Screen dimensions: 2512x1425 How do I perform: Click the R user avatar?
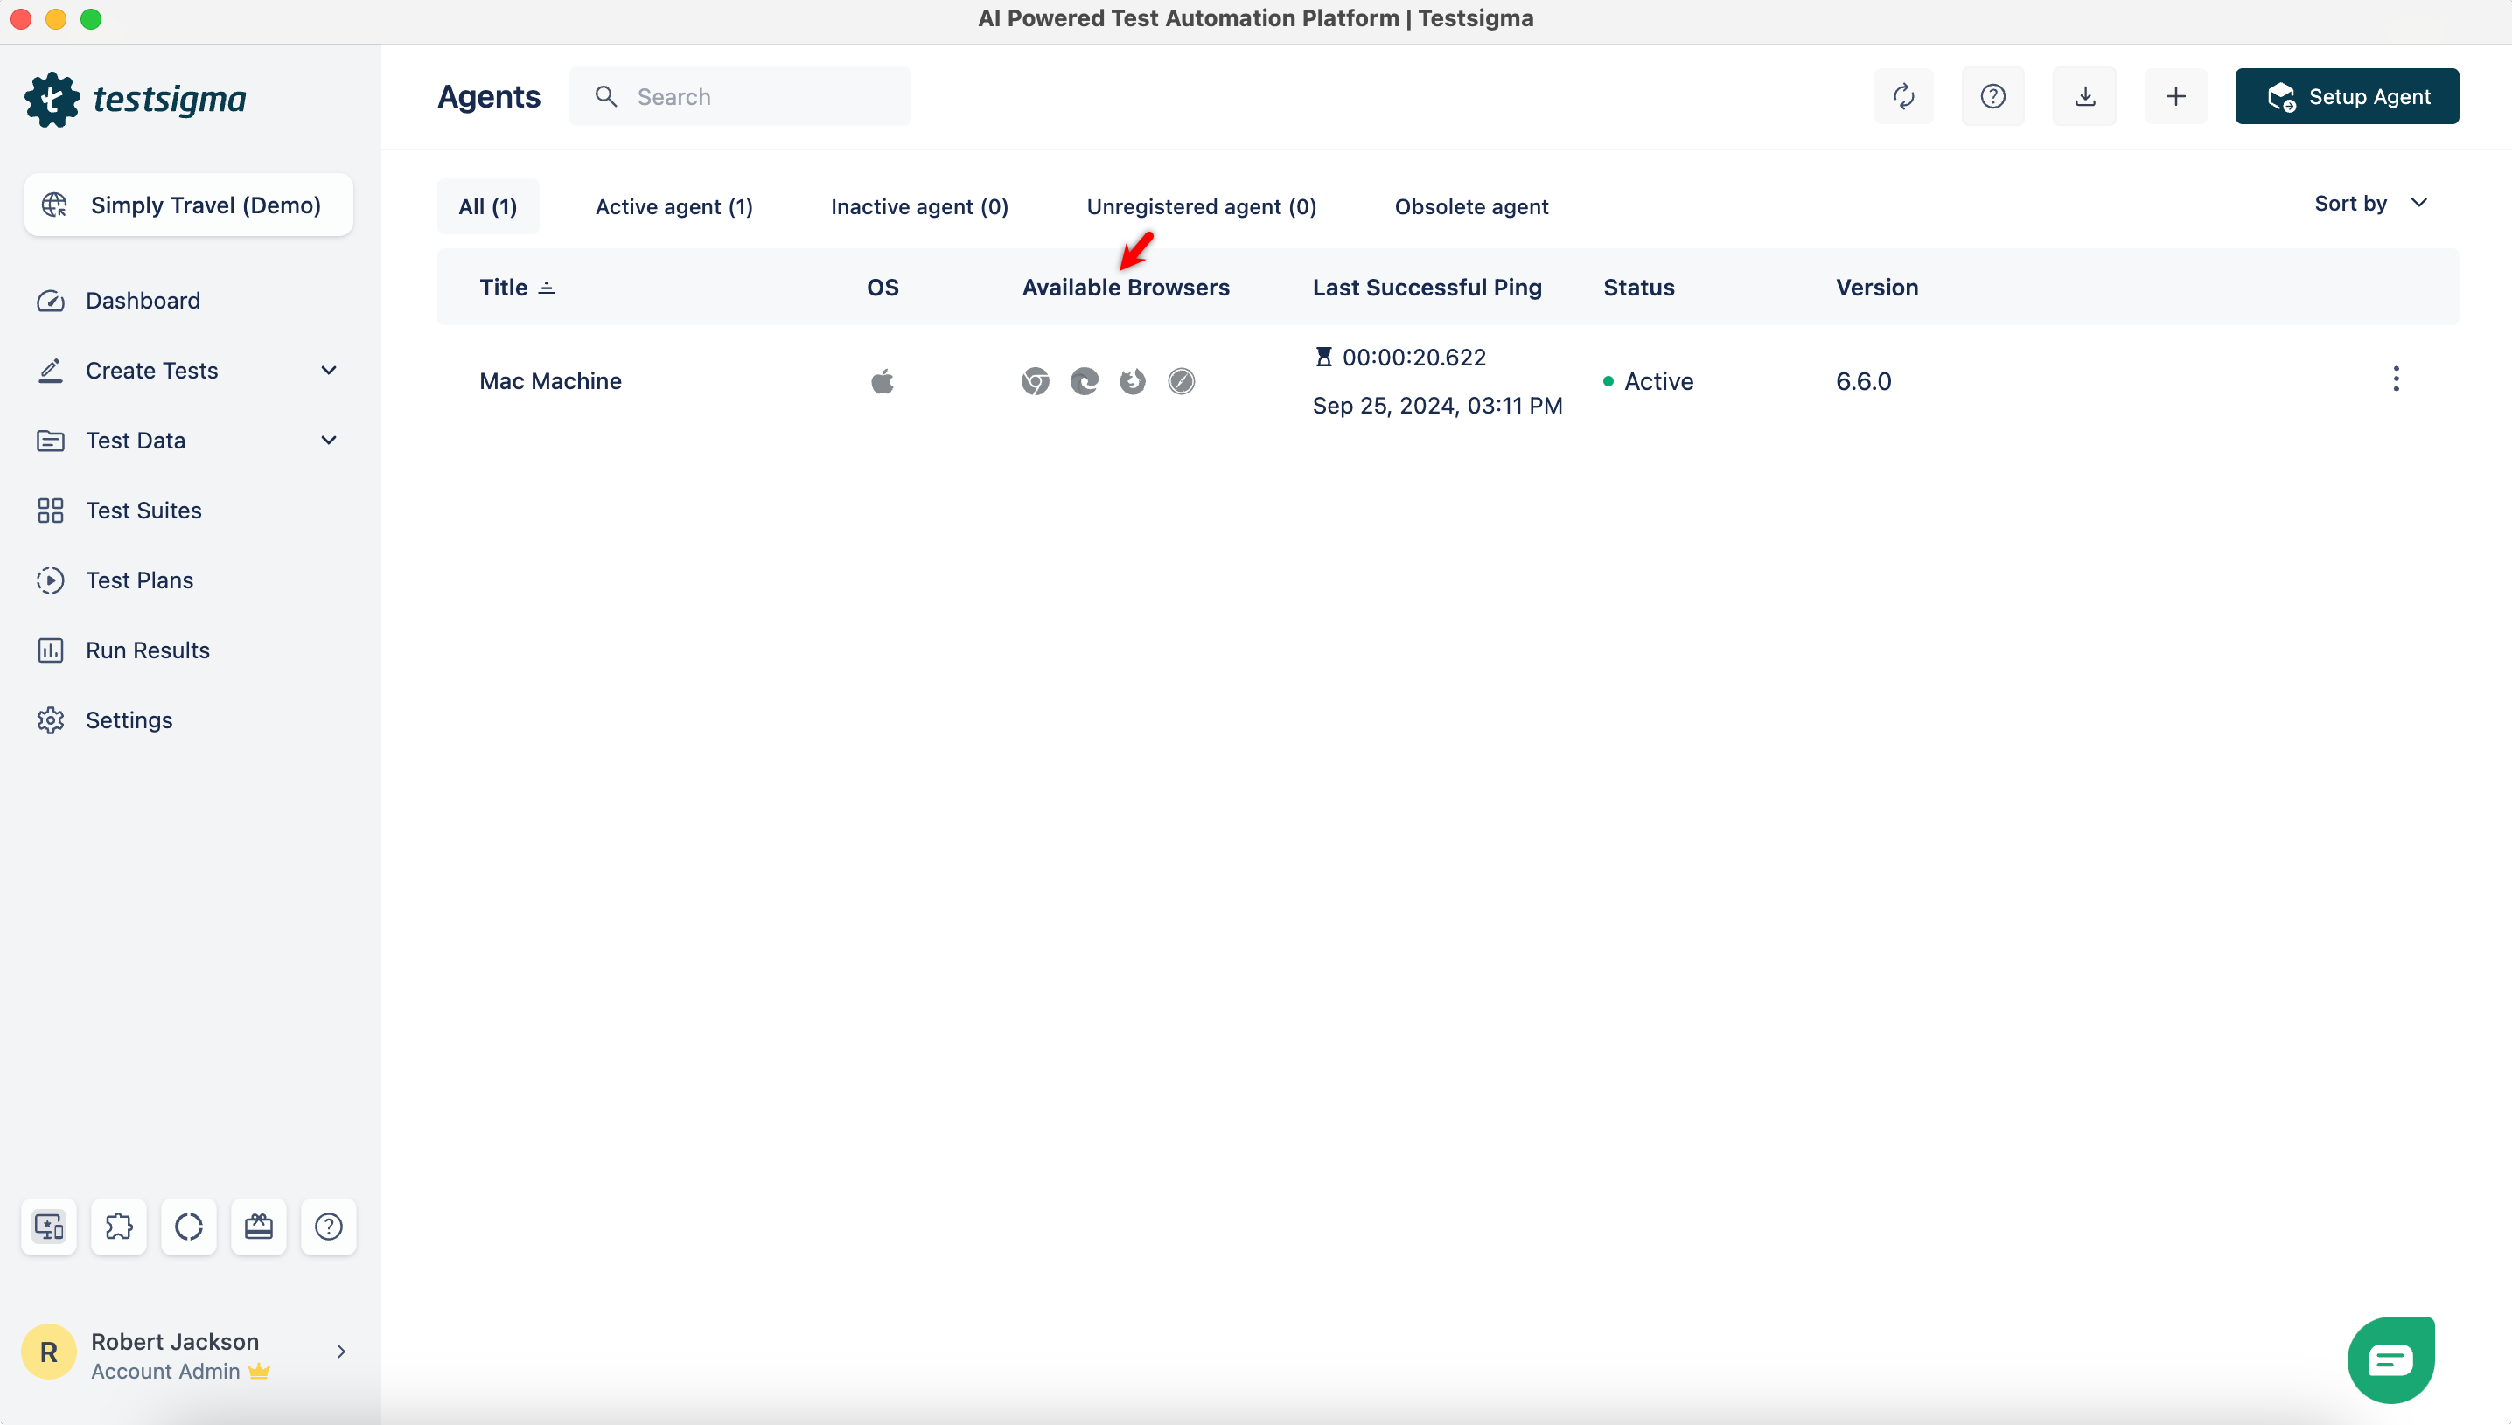click(x=49, y=1352)
